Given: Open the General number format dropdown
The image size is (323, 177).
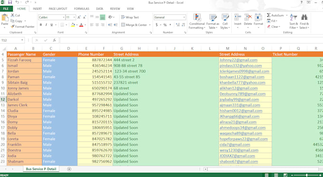Looking at the screenshot, I should 184,17.
